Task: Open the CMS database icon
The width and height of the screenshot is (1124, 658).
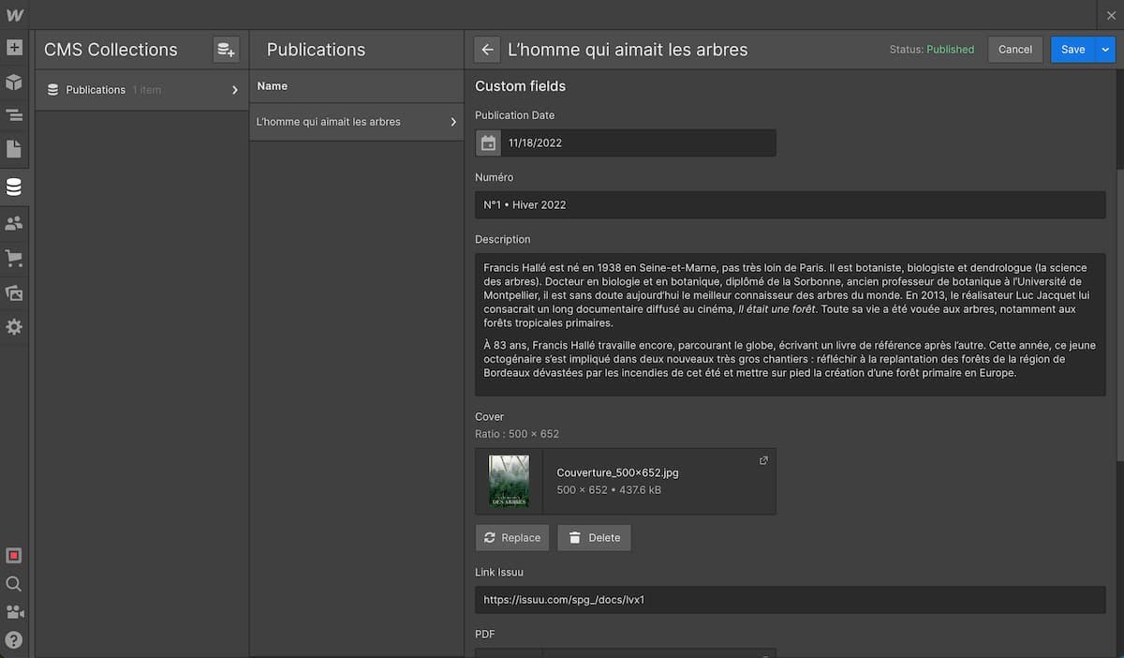Action: 14,187
